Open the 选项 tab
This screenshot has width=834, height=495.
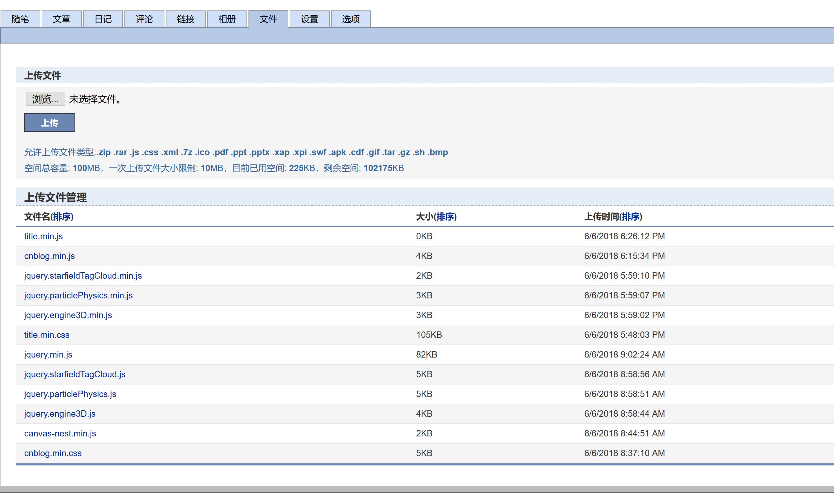click(351, 19)
